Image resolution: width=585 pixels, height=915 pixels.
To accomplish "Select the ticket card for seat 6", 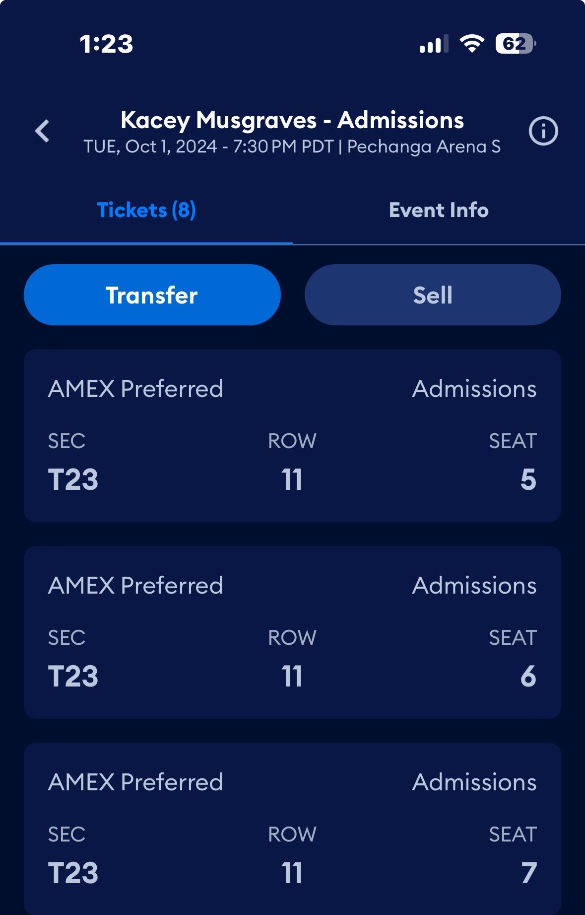I will [292, 632].
